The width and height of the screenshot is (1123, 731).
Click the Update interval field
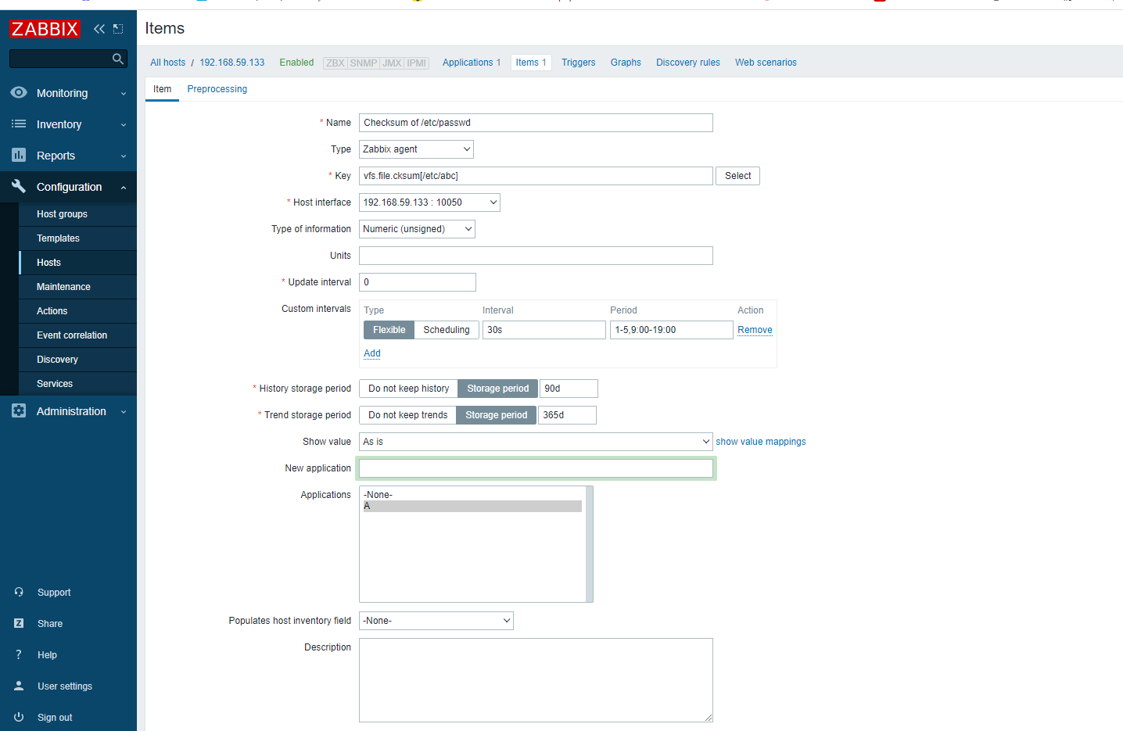[x=418, y=282]
